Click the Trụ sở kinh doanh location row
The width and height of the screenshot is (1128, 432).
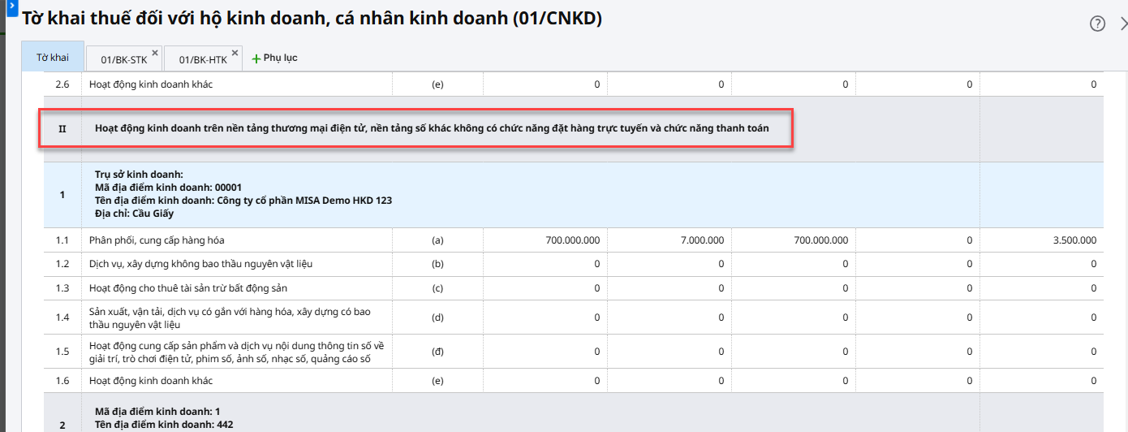point(243,194)
